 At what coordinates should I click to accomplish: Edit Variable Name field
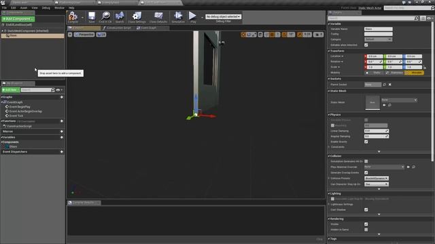tap(379, 28)
